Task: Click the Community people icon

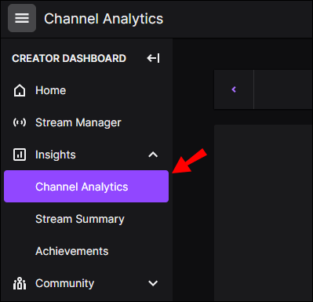Action: tap(20, 283)
